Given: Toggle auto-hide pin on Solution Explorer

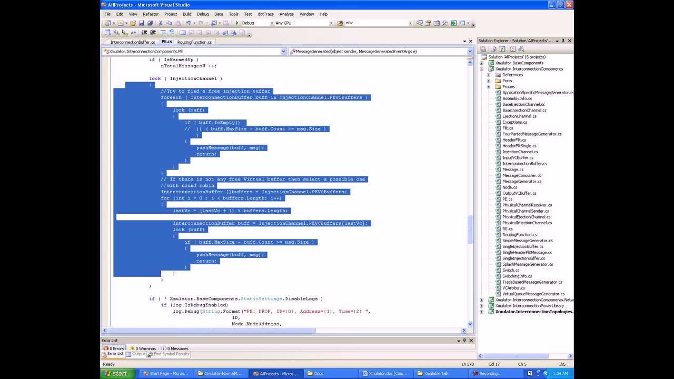Looking at the screenshot, I should coord(563,41).
